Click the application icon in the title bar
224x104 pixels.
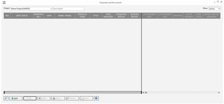[x=4, y=3]
